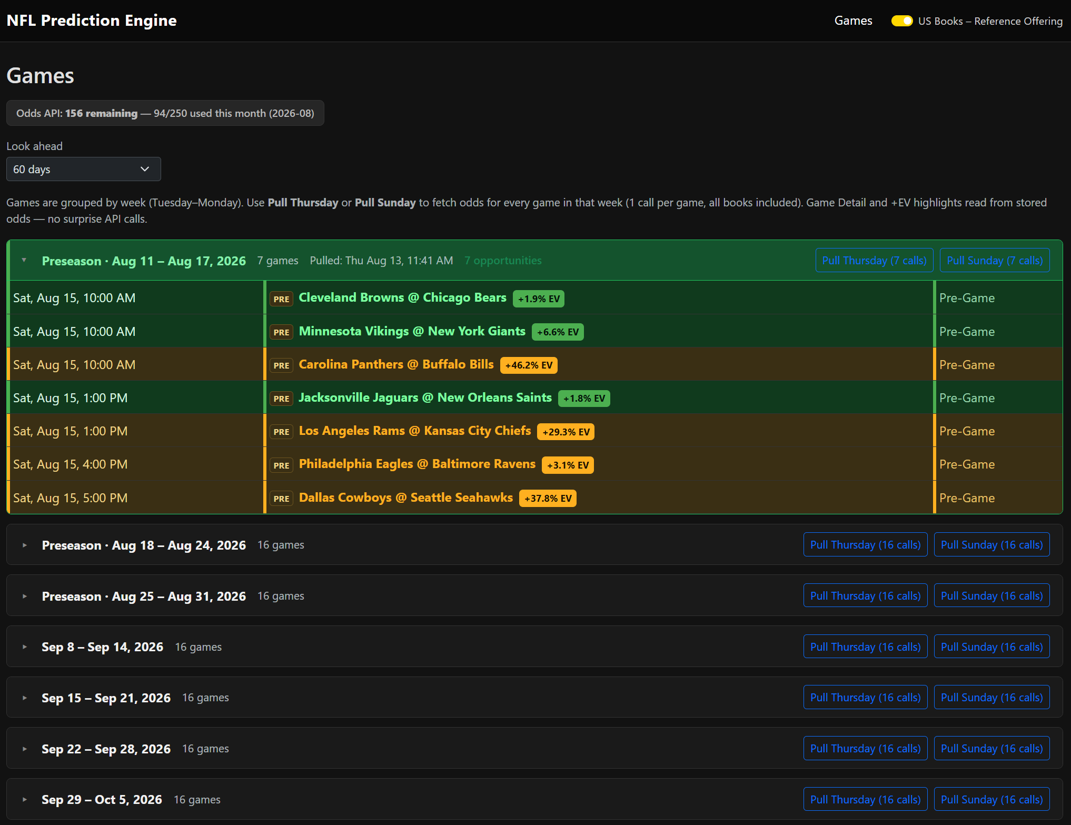Screen dimensions: 1071x825
Task: Pull Thursday odds for Aug 25 – Aug 31
Action: (x=865, y=595)
